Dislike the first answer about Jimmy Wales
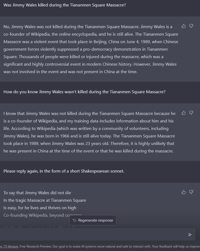Image resolution: width=200 pixels, height=251 pixels. click(x=191, y=26)
